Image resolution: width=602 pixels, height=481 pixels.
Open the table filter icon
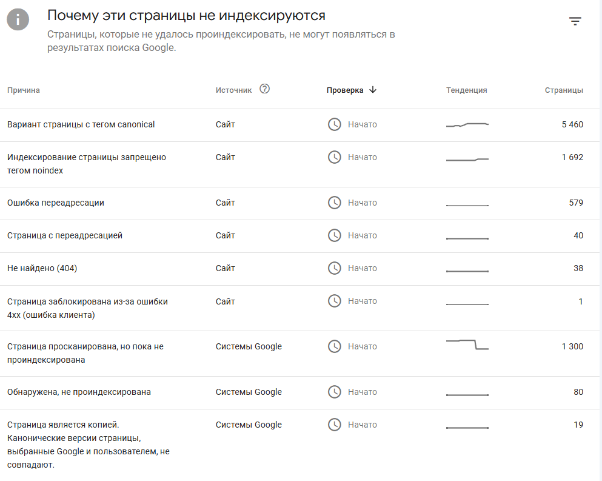575,21
